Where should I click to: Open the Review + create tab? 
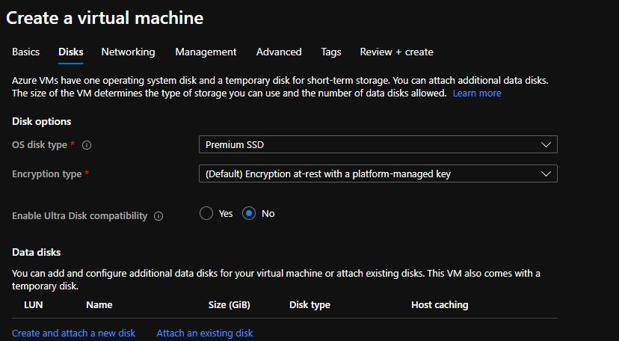click(396, 52)
